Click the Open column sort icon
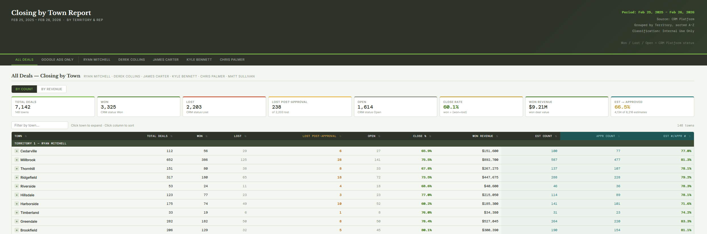The image size is (707, 234). 379,136
